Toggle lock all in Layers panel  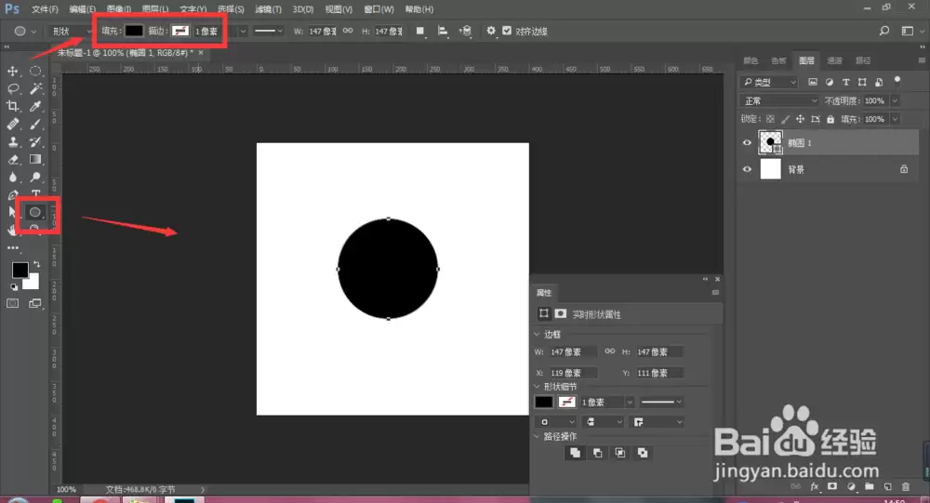click(x=830, y=119)
